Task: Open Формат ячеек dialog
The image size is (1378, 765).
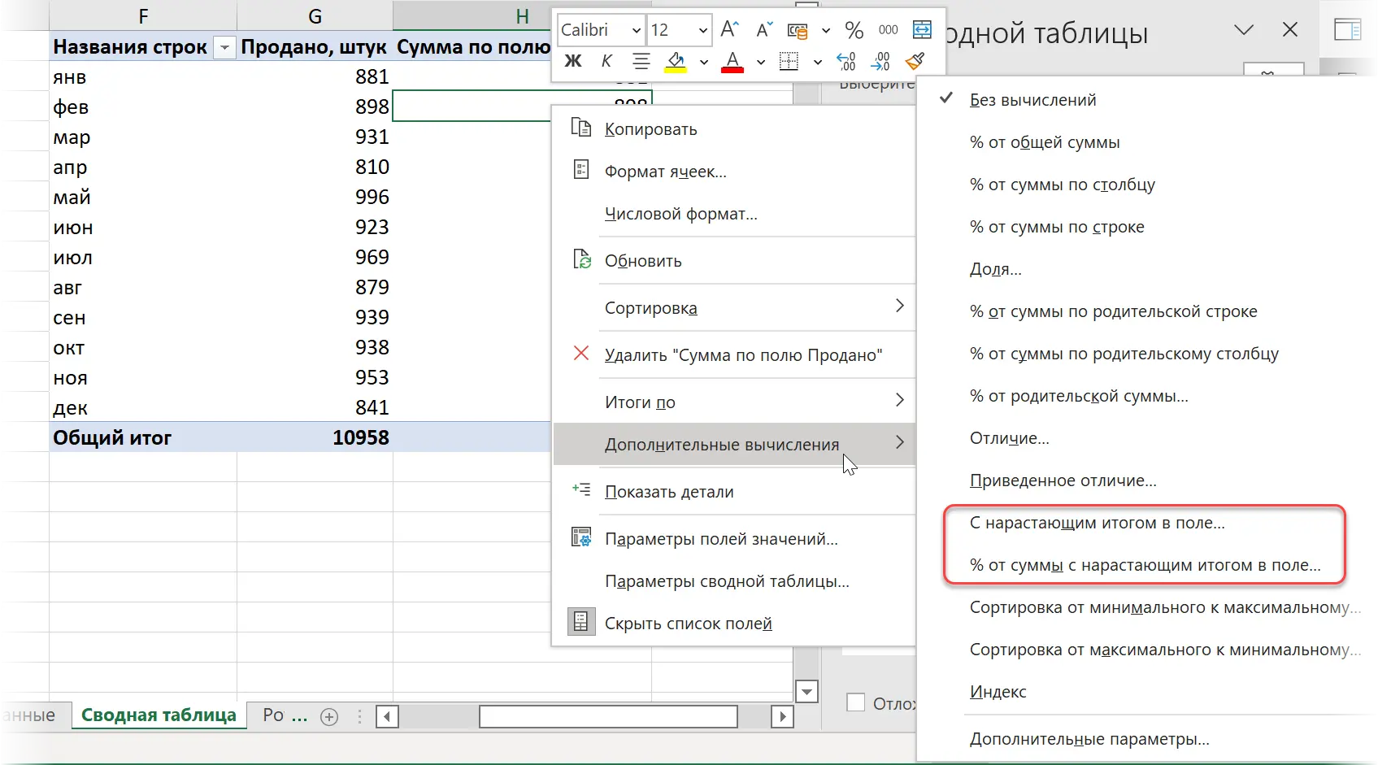Action: point(733,172)
